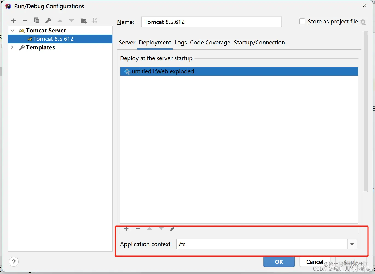Click the IntelliJ icon in title bar
This screenshot has width=375, height=274.
point(8,6)
